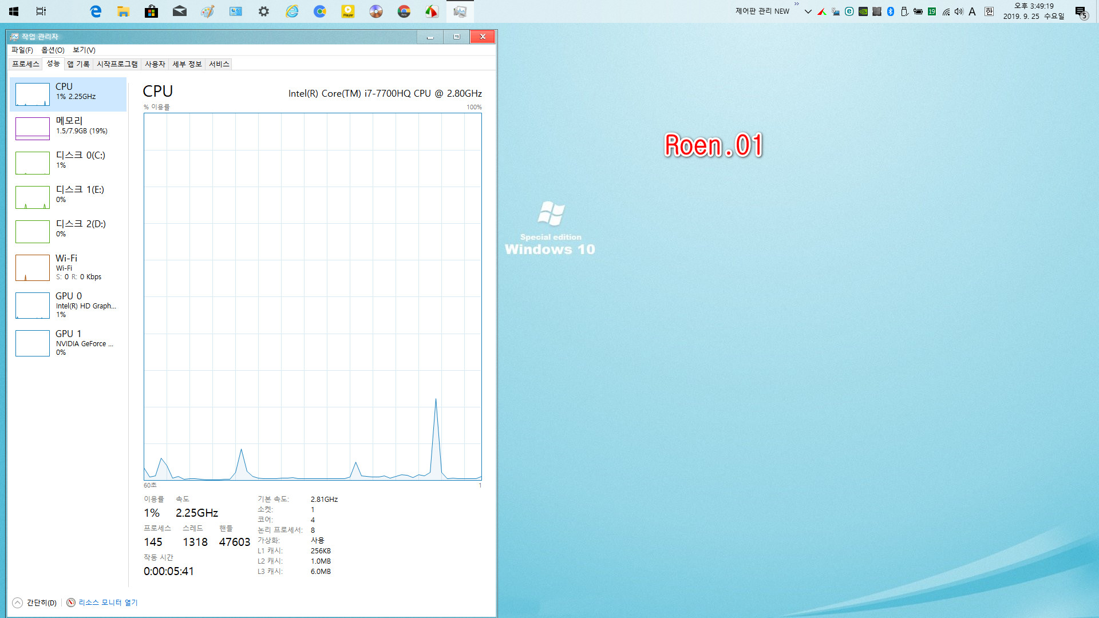Image resolution: width=1099 pixels, height=618 pixels.
Task: Switch to the 앱 기록 tab
Action: click(x=78, y=64)
